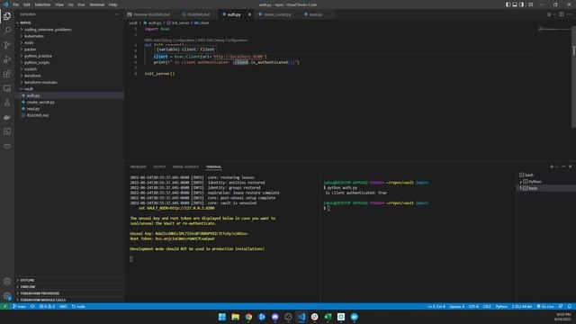The image size is (576, 324).
Task: Click the Synchronize Changes icon in status bar
Action: tap(32, 306)
